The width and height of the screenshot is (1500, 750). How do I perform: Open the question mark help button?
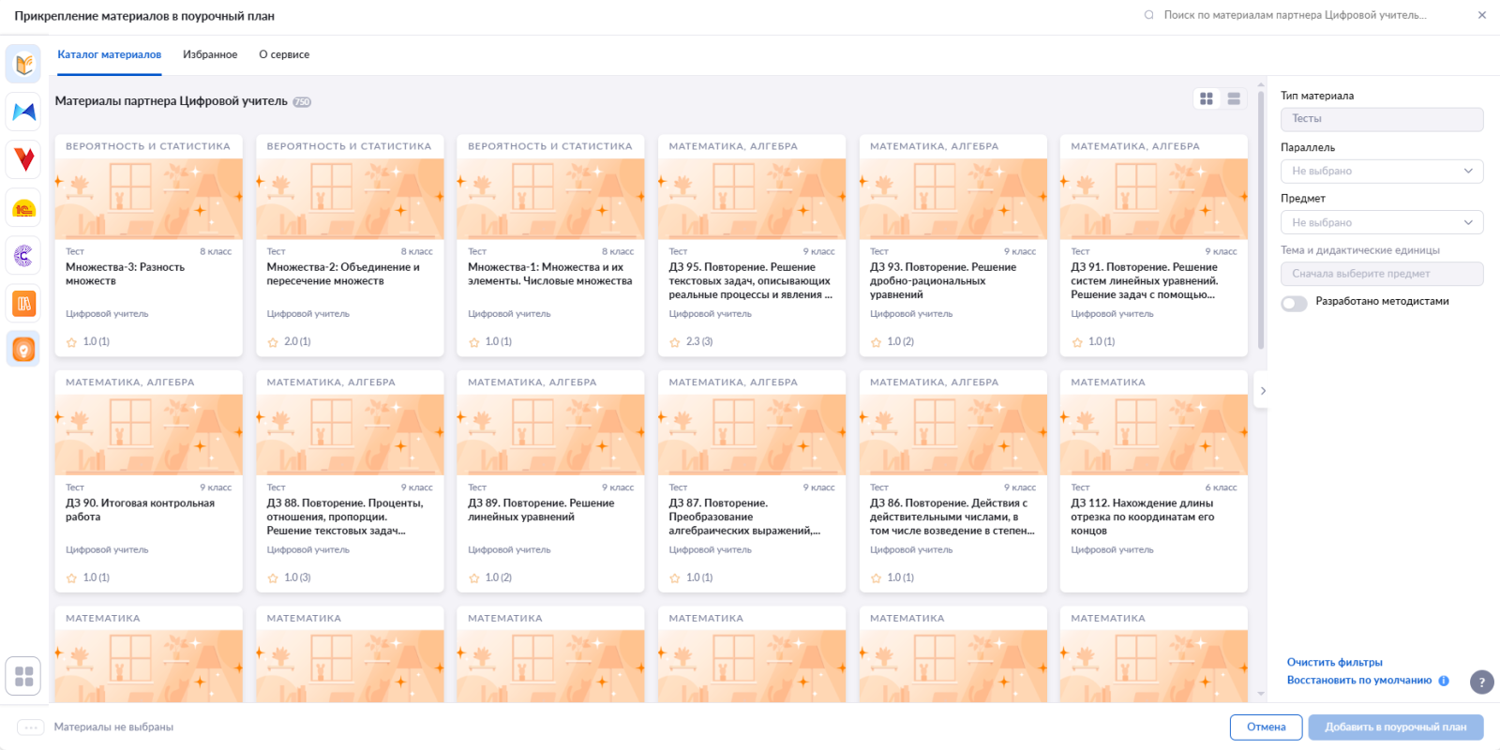[x=1481, y=682]
